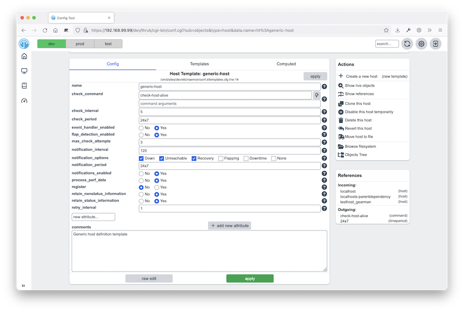The height and width of the screenshot is (312, 464).
Task: Click the new template link
Action: [x=395, y=76]
